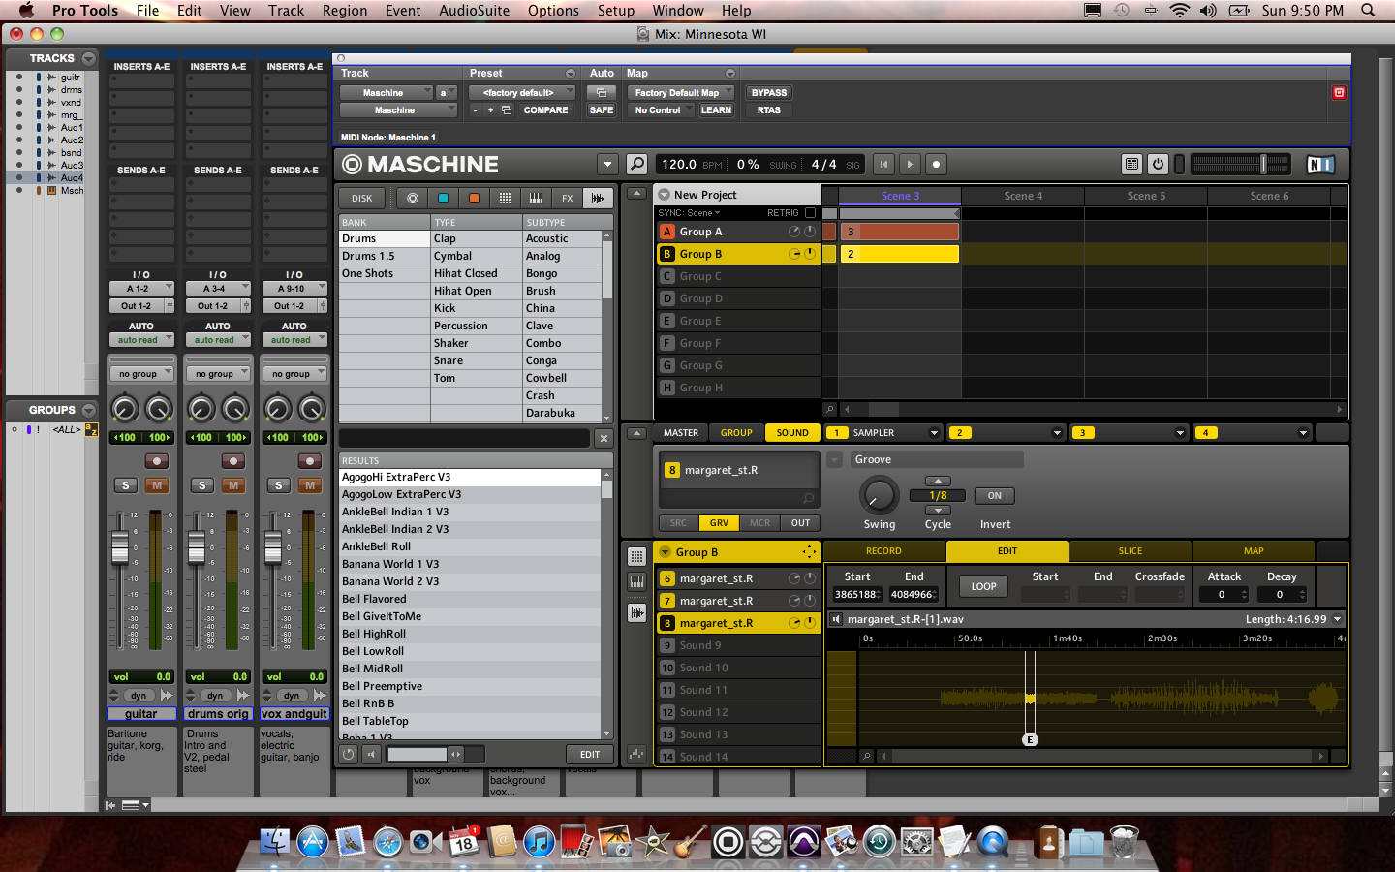Click the DISK button in browser

click(x=361, y=198)
